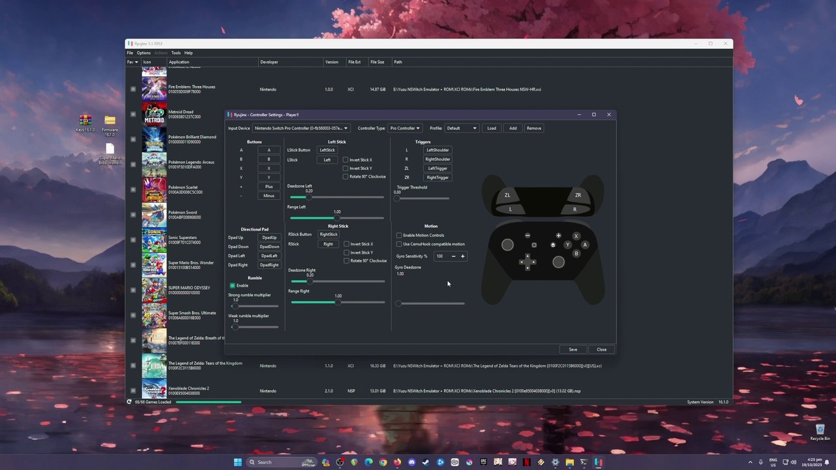Enable Invert Stick X for left stick
The height and width of the screenshot is (470, 836).
click(x=346, y=160)
